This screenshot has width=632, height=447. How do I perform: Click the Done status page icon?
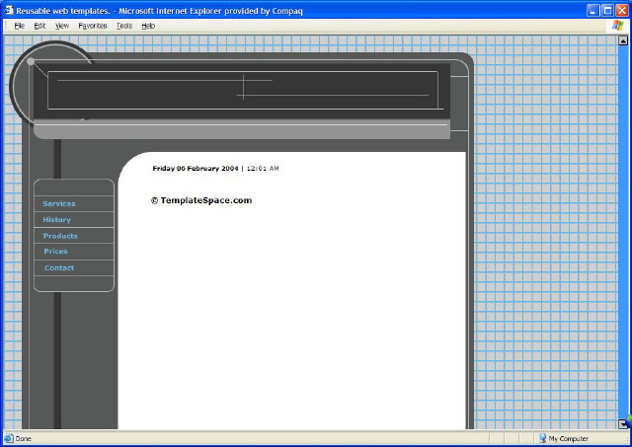coord(9,438)
